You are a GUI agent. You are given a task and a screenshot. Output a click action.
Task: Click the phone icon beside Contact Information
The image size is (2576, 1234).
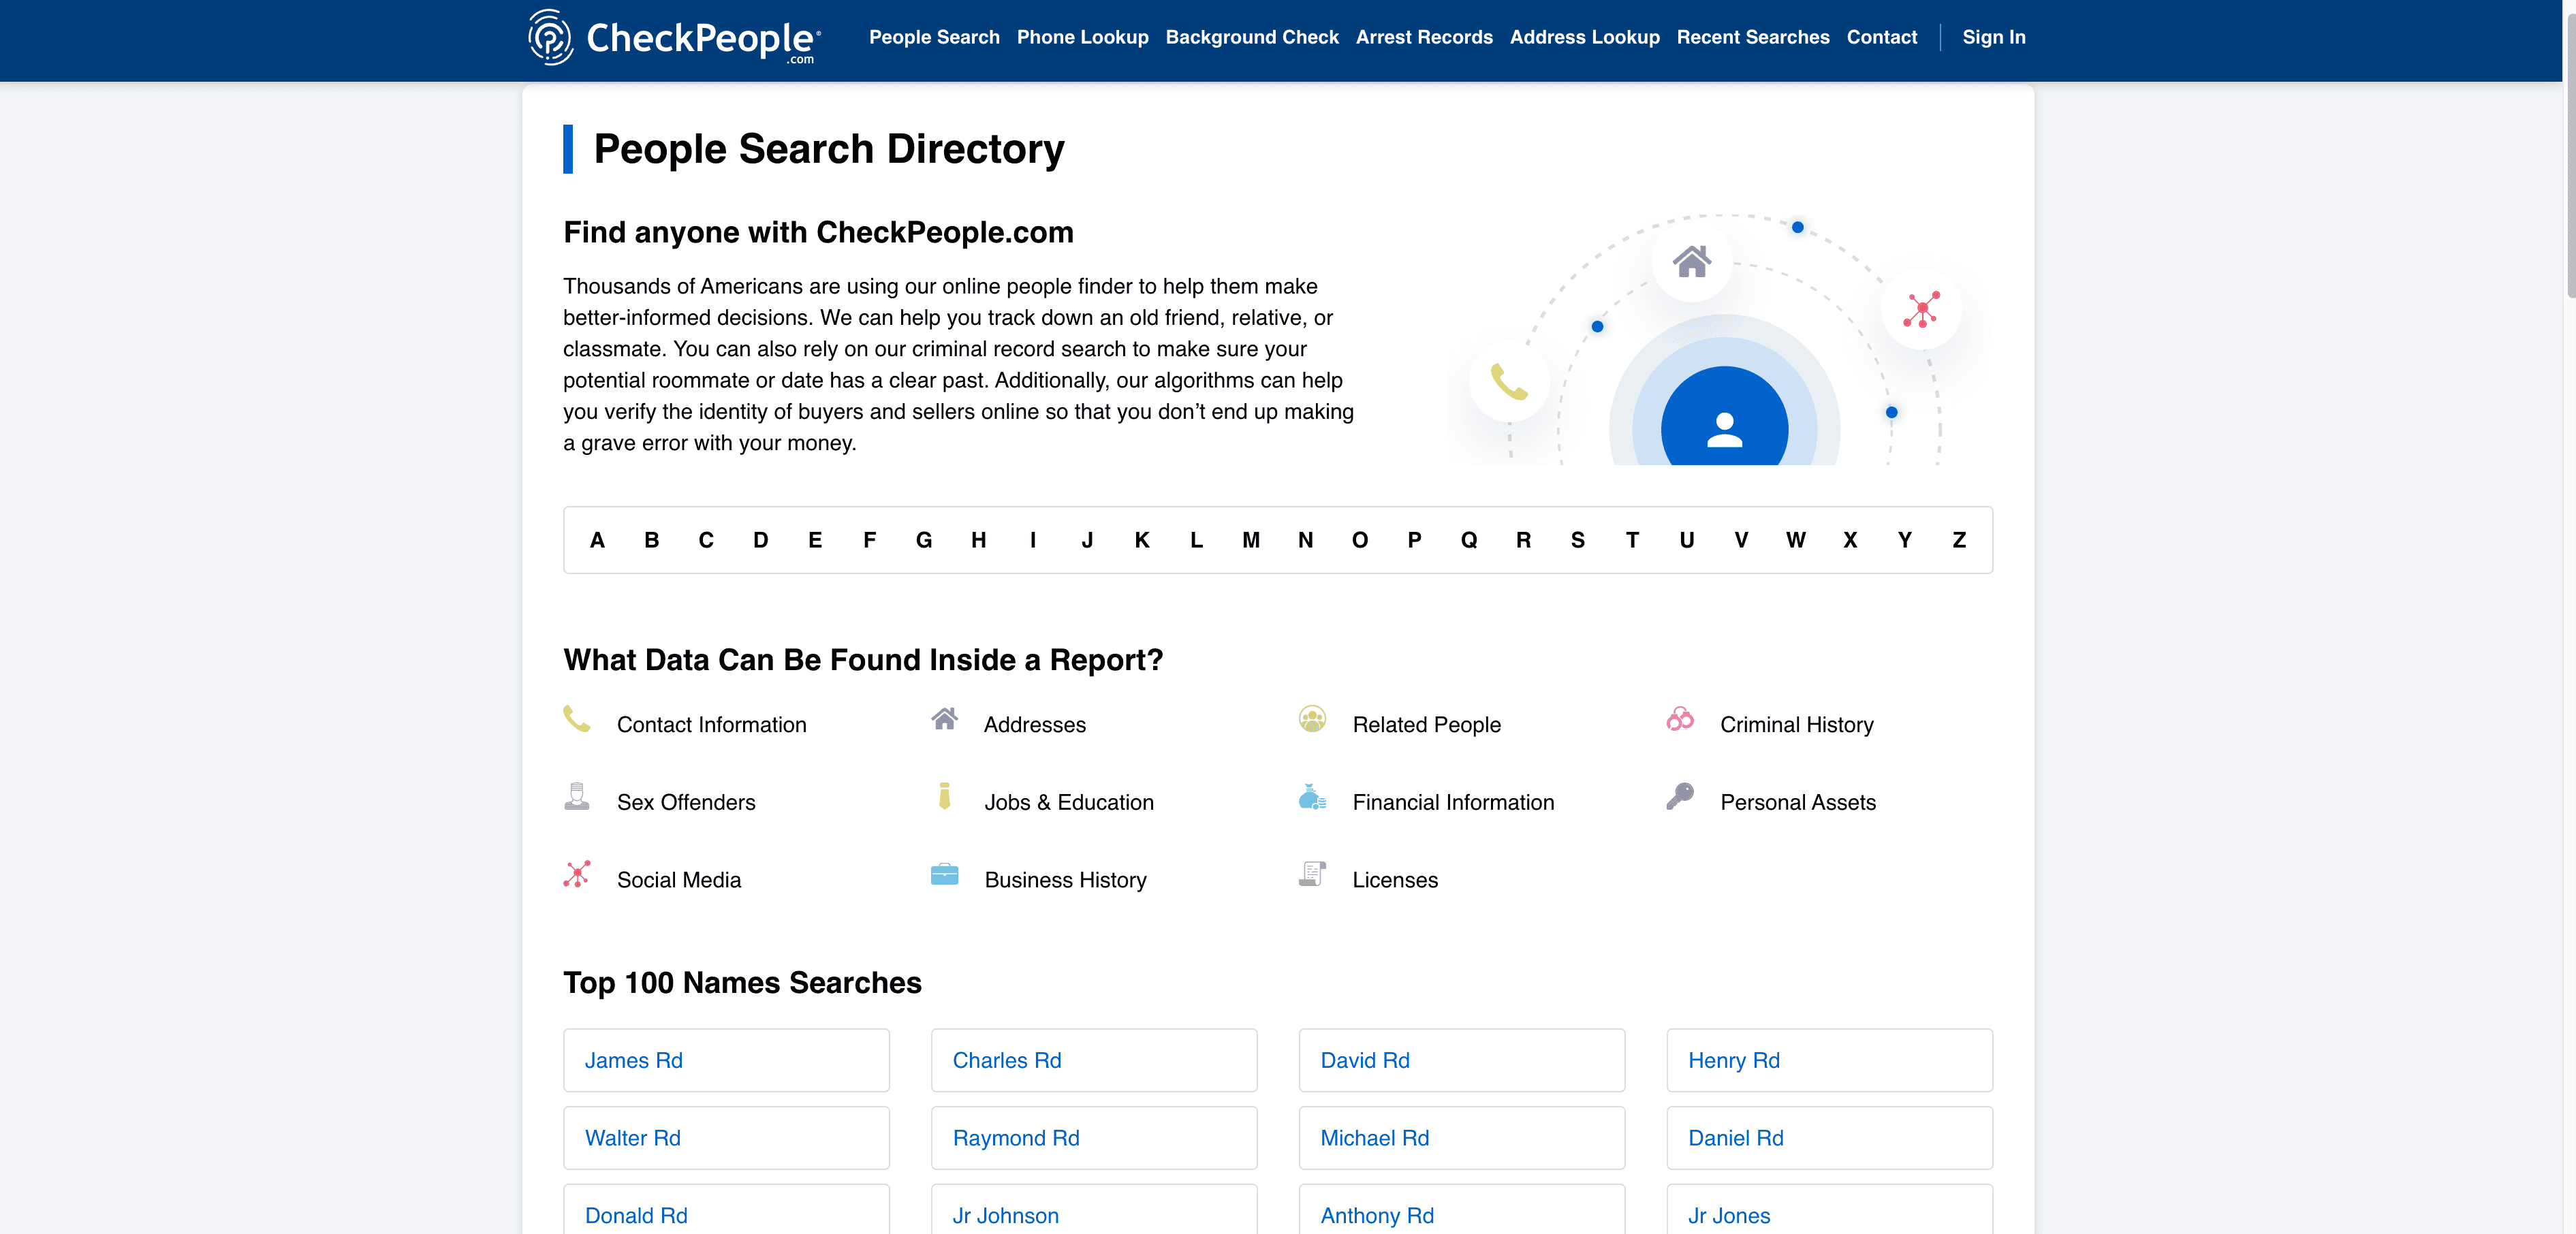577,719
